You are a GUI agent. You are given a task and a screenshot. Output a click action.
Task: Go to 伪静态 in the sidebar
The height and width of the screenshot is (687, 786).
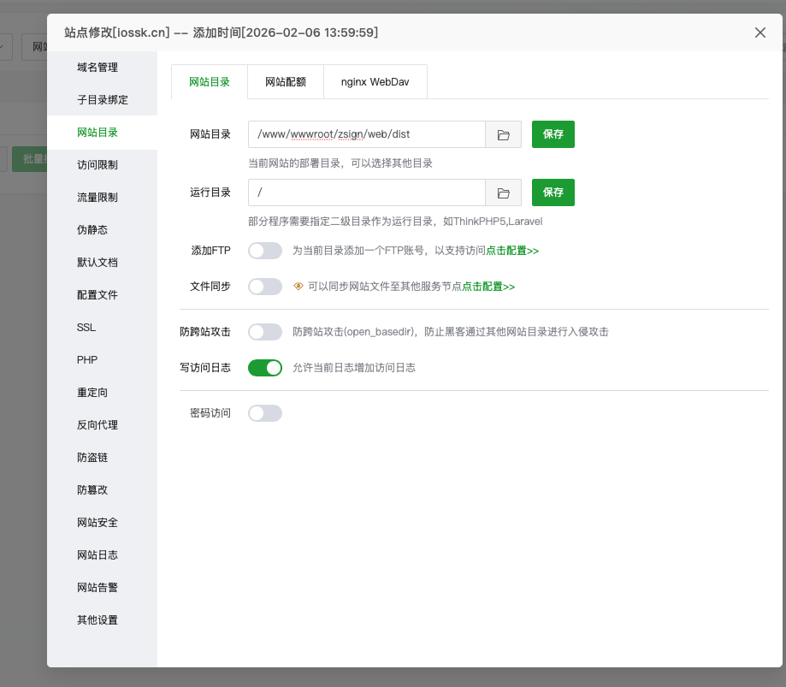click(x=92, y=230)
